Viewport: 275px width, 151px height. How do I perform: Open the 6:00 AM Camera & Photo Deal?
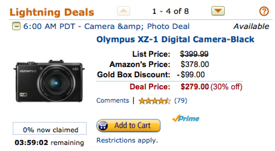(x=106, y=27)
